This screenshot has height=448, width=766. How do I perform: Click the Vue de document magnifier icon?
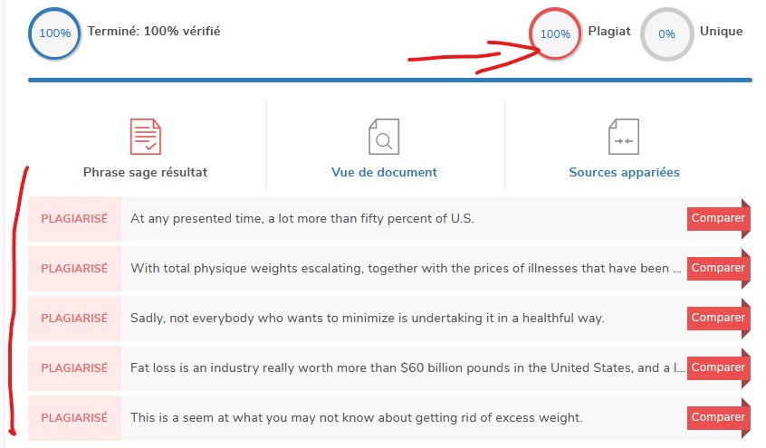(384, 137)
